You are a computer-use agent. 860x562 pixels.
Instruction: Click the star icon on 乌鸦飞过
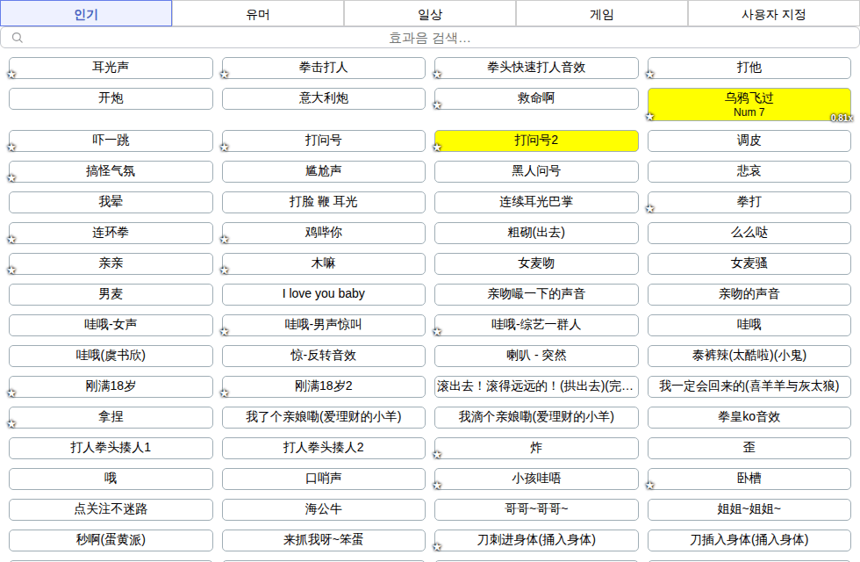pos(650,116)
